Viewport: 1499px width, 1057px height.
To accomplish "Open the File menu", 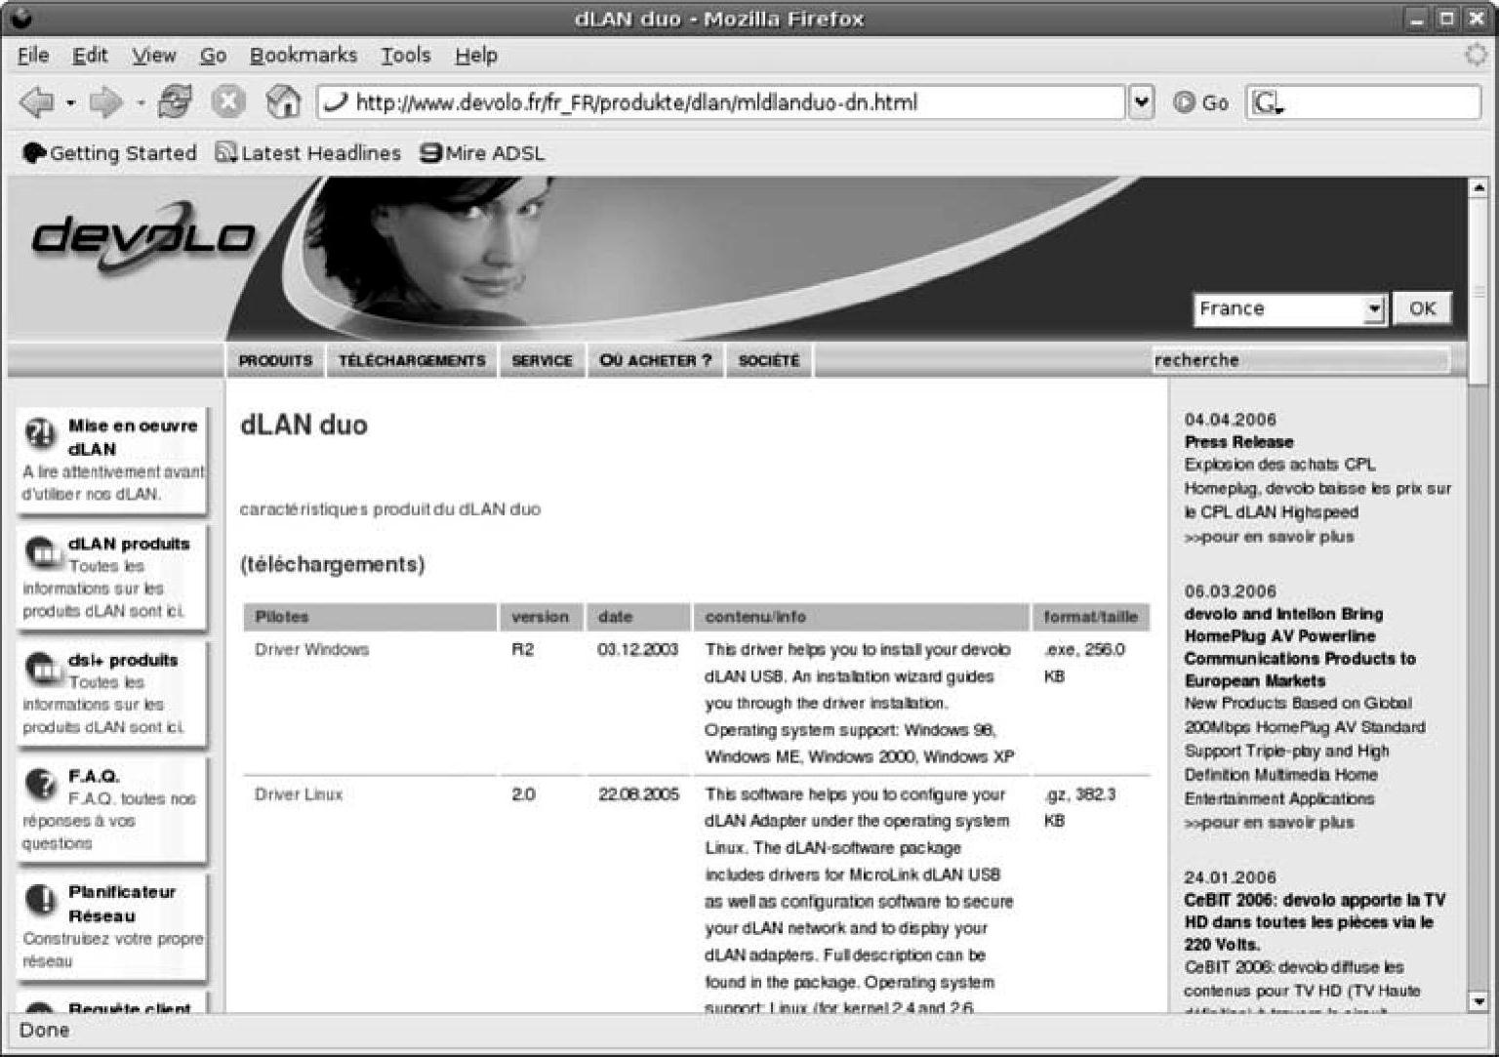I will tap(33, 56).
